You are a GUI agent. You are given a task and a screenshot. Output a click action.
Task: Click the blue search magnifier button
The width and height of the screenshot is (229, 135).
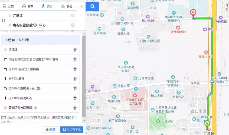tap(93, 6)
